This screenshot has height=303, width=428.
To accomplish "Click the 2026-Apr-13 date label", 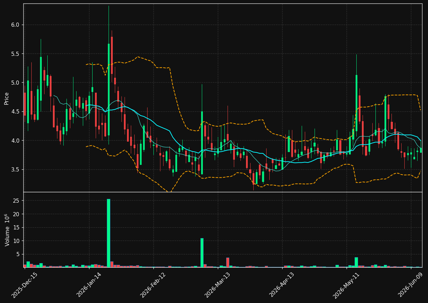I will click(282, 285).
